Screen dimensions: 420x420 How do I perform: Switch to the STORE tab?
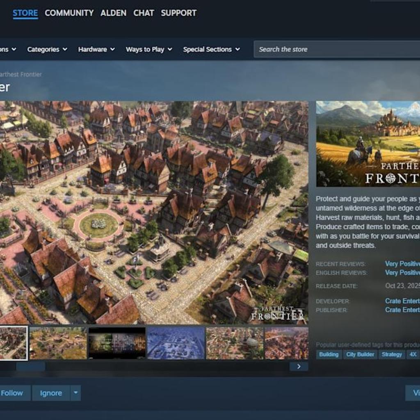tap(25, 13)
